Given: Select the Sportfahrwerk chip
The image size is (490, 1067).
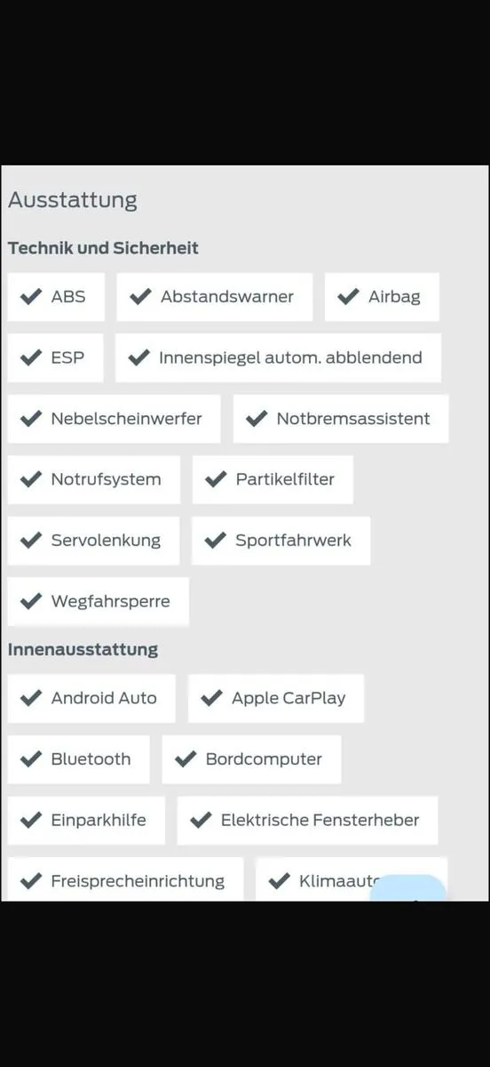Looking at the screenshot, I should tap(281, 541).
